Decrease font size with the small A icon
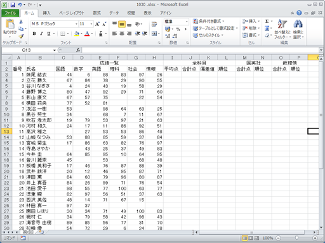325x243 pixels. point(104,24)
